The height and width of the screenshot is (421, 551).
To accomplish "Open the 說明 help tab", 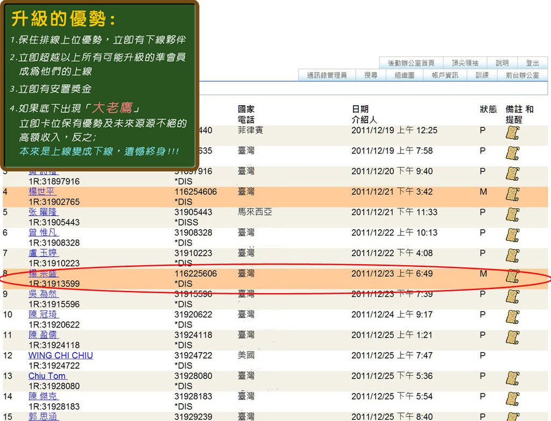I will 502,63.
